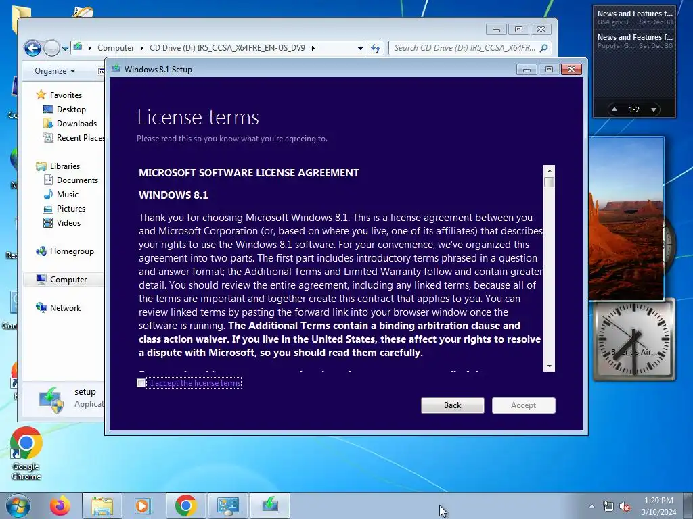This screenshot has height=519, width=693.
Task: Click the clock gadget on the desktop
Action: point(633,339)
